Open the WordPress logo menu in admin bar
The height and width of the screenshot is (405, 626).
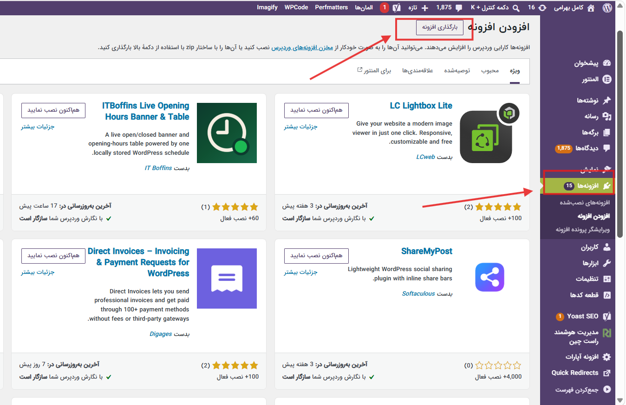tap(607, 7)
